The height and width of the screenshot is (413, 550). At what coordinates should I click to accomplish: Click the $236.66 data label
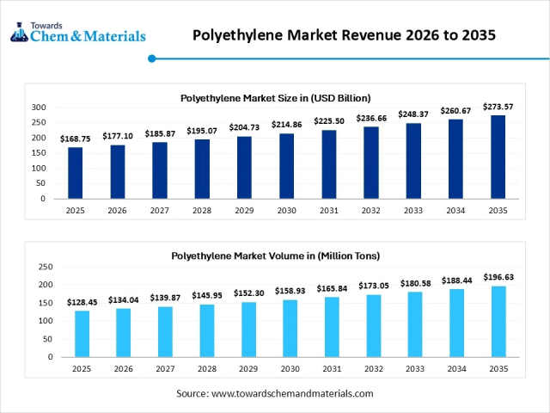pos(371,118)
